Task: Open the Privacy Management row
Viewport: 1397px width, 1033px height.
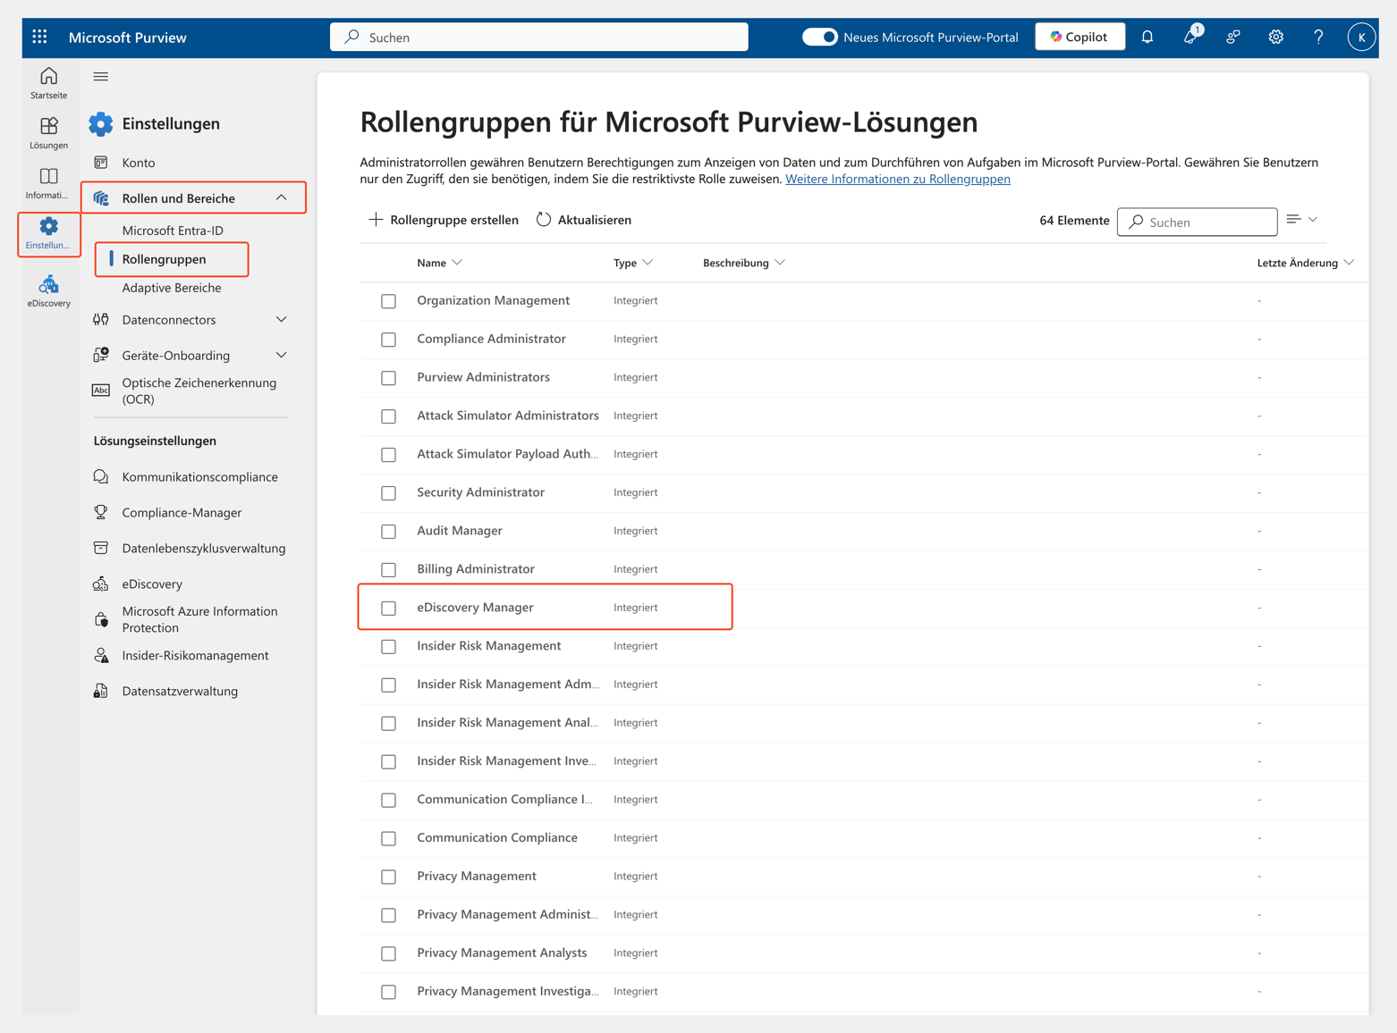Action: click(x=477, y=877)
